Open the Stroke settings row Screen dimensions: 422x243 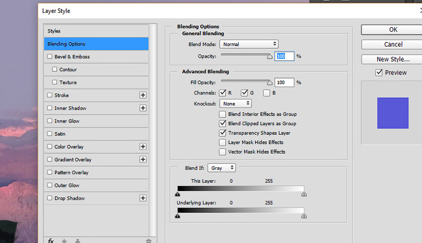pos(96,95)
